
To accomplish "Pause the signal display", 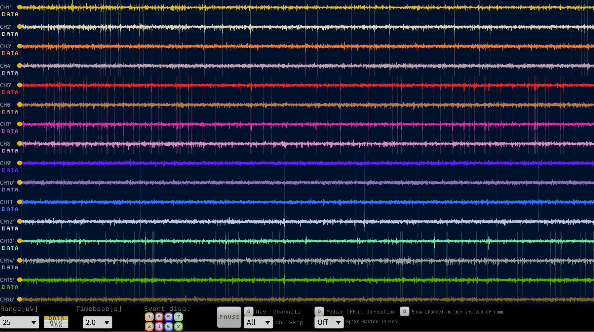I will 229,317.
